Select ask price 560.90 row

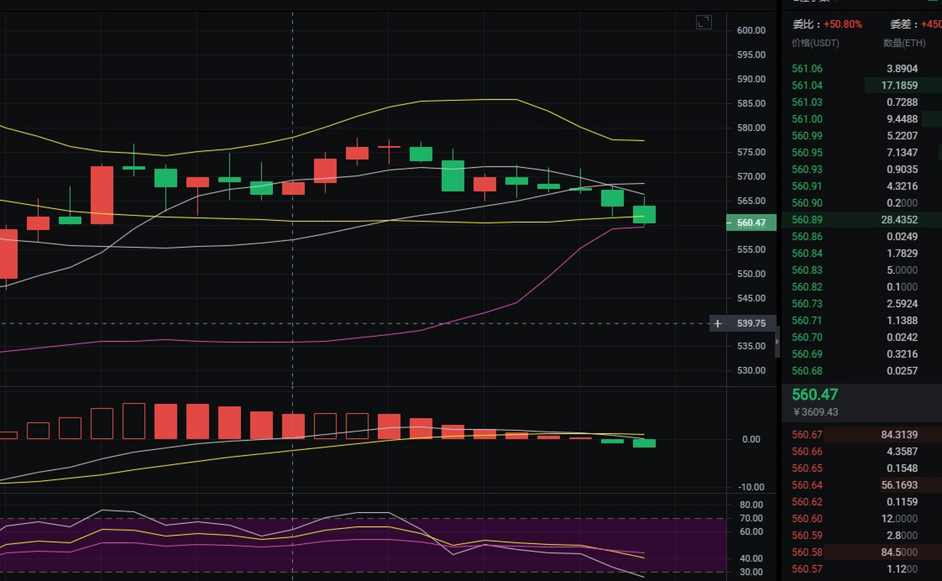pyautogui.click(x=862, y=203)
